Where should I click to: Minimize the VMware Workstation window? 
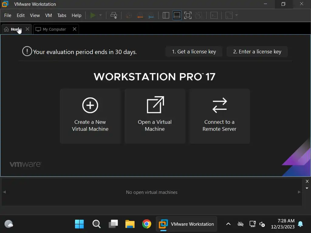click(265, 4)
